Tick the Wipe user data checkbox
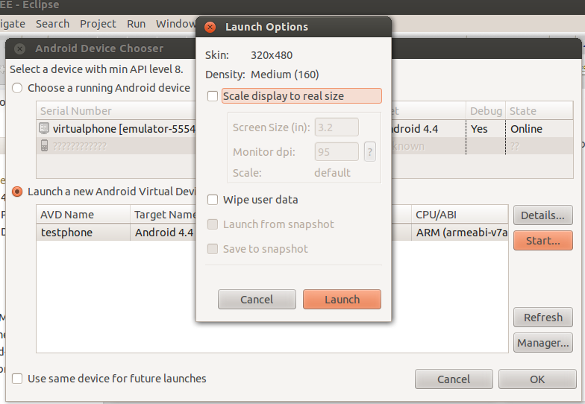Screen dimensions: 585x404 pos(213,200)
